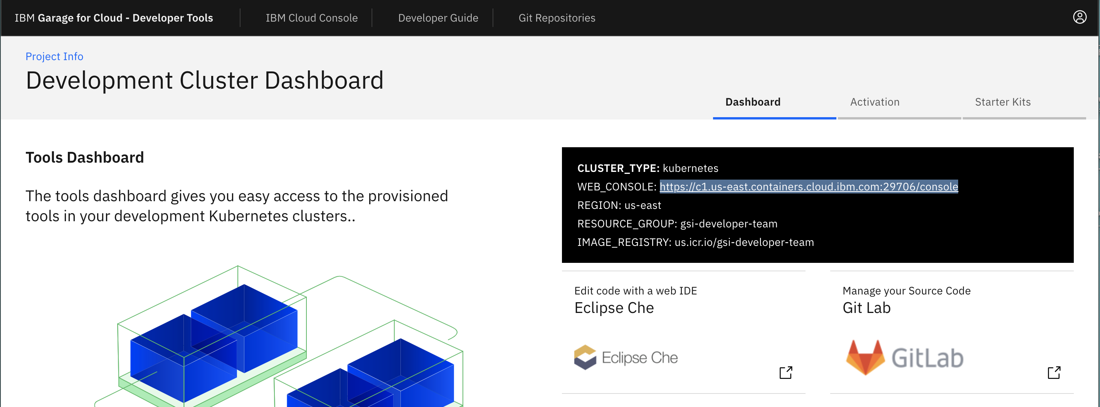Click 'Edit code with a web IDE' text
Viewport: 1100px width, 407px height.
636,291
